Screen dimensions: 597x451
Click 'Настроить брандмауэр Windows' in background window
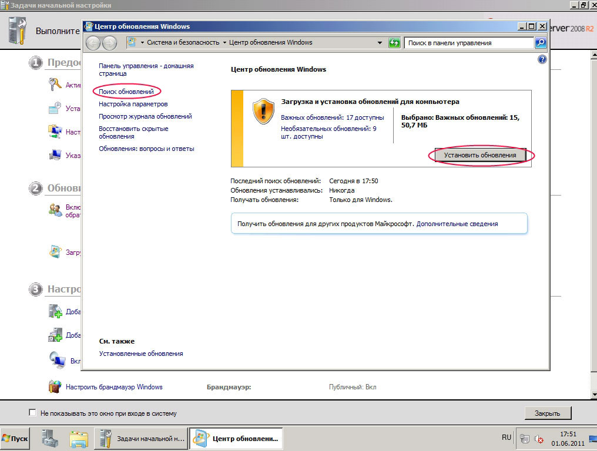point(114,386)
